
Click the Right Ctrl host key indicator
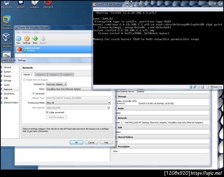coord(216,87)
